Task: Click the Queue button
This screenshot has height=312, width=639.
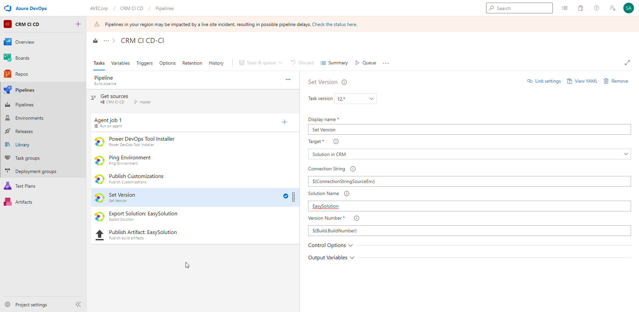Action: coord(366,63)
